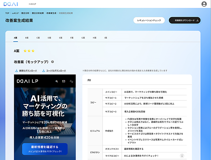Click the ∞AI LP header nav text
This screenshot has height=160, width=211.
(32, 4)
